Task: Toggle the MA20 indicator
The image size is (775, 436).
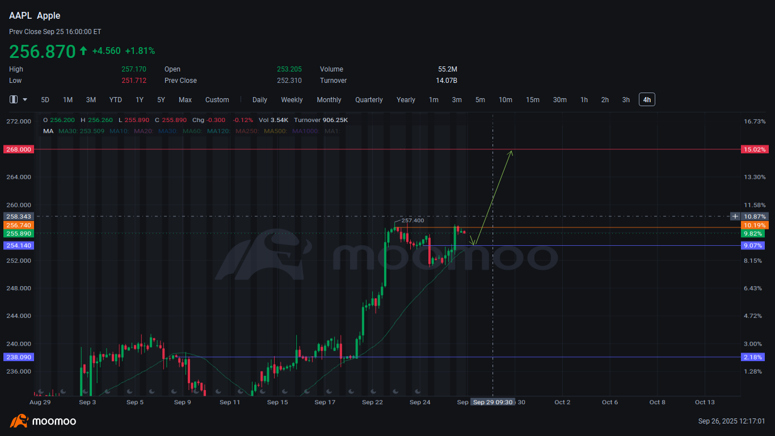Action: (x=144, y=131)
